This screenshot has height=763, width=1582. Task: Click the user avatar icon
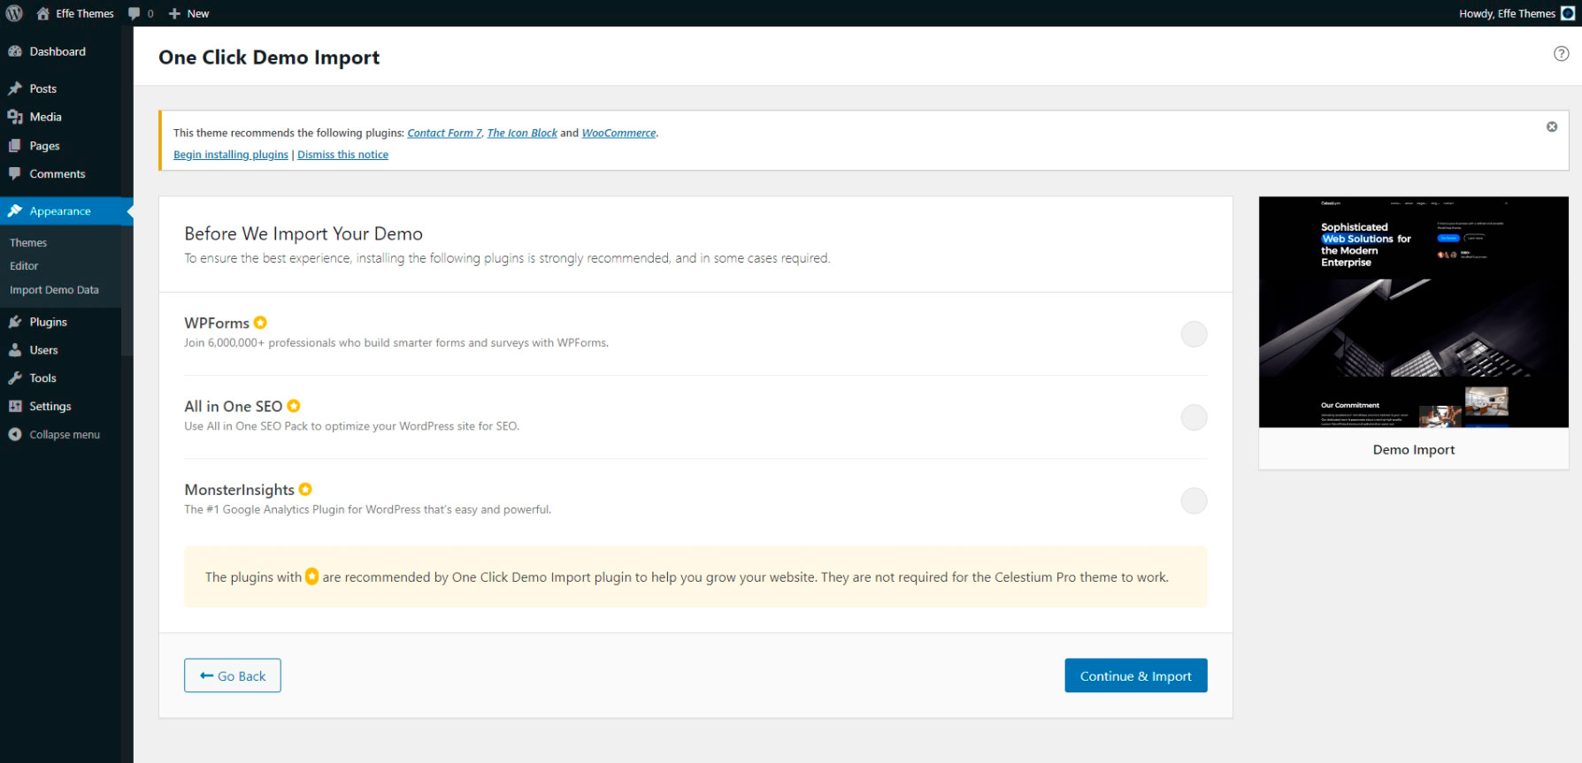tap(1568, 13)
